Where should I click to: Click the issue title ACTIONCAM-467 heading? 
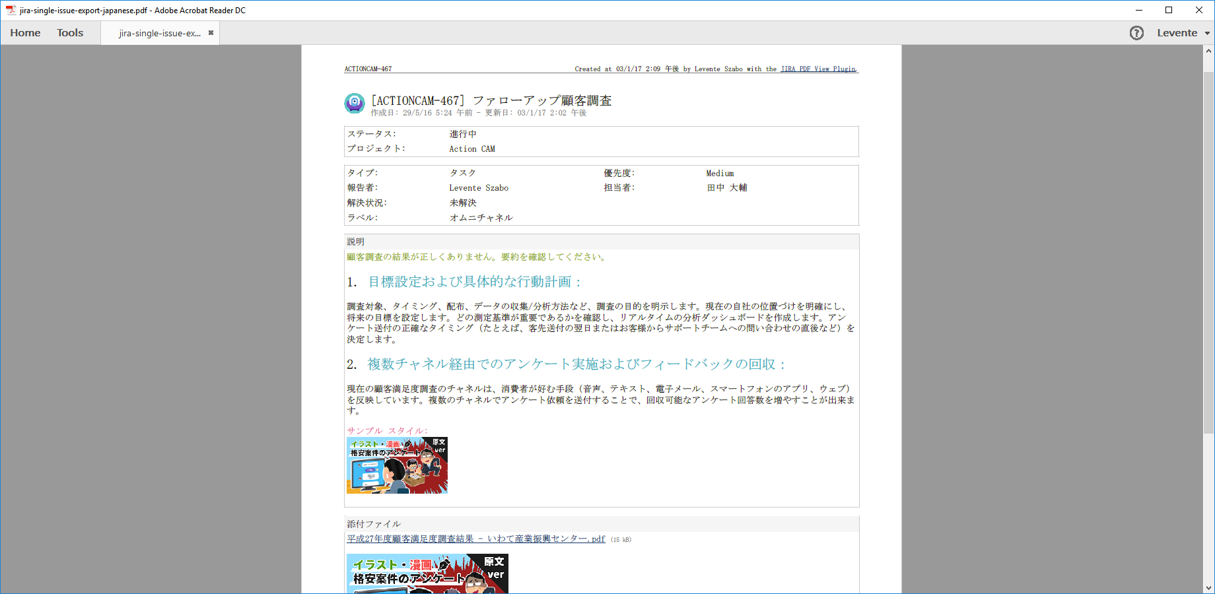[491, 100]
